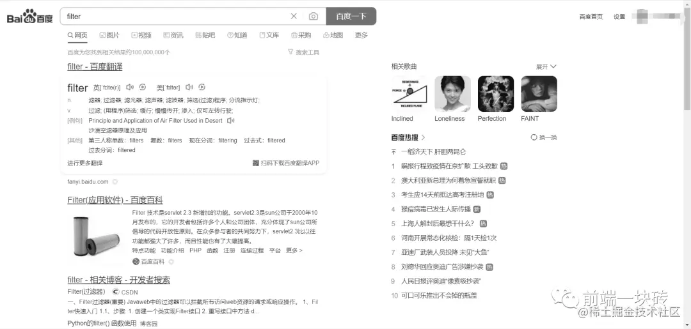The width and height of the screenshot is (691, 329).
Task: Open the 地图 tab
Action: (x=333, y=35)
